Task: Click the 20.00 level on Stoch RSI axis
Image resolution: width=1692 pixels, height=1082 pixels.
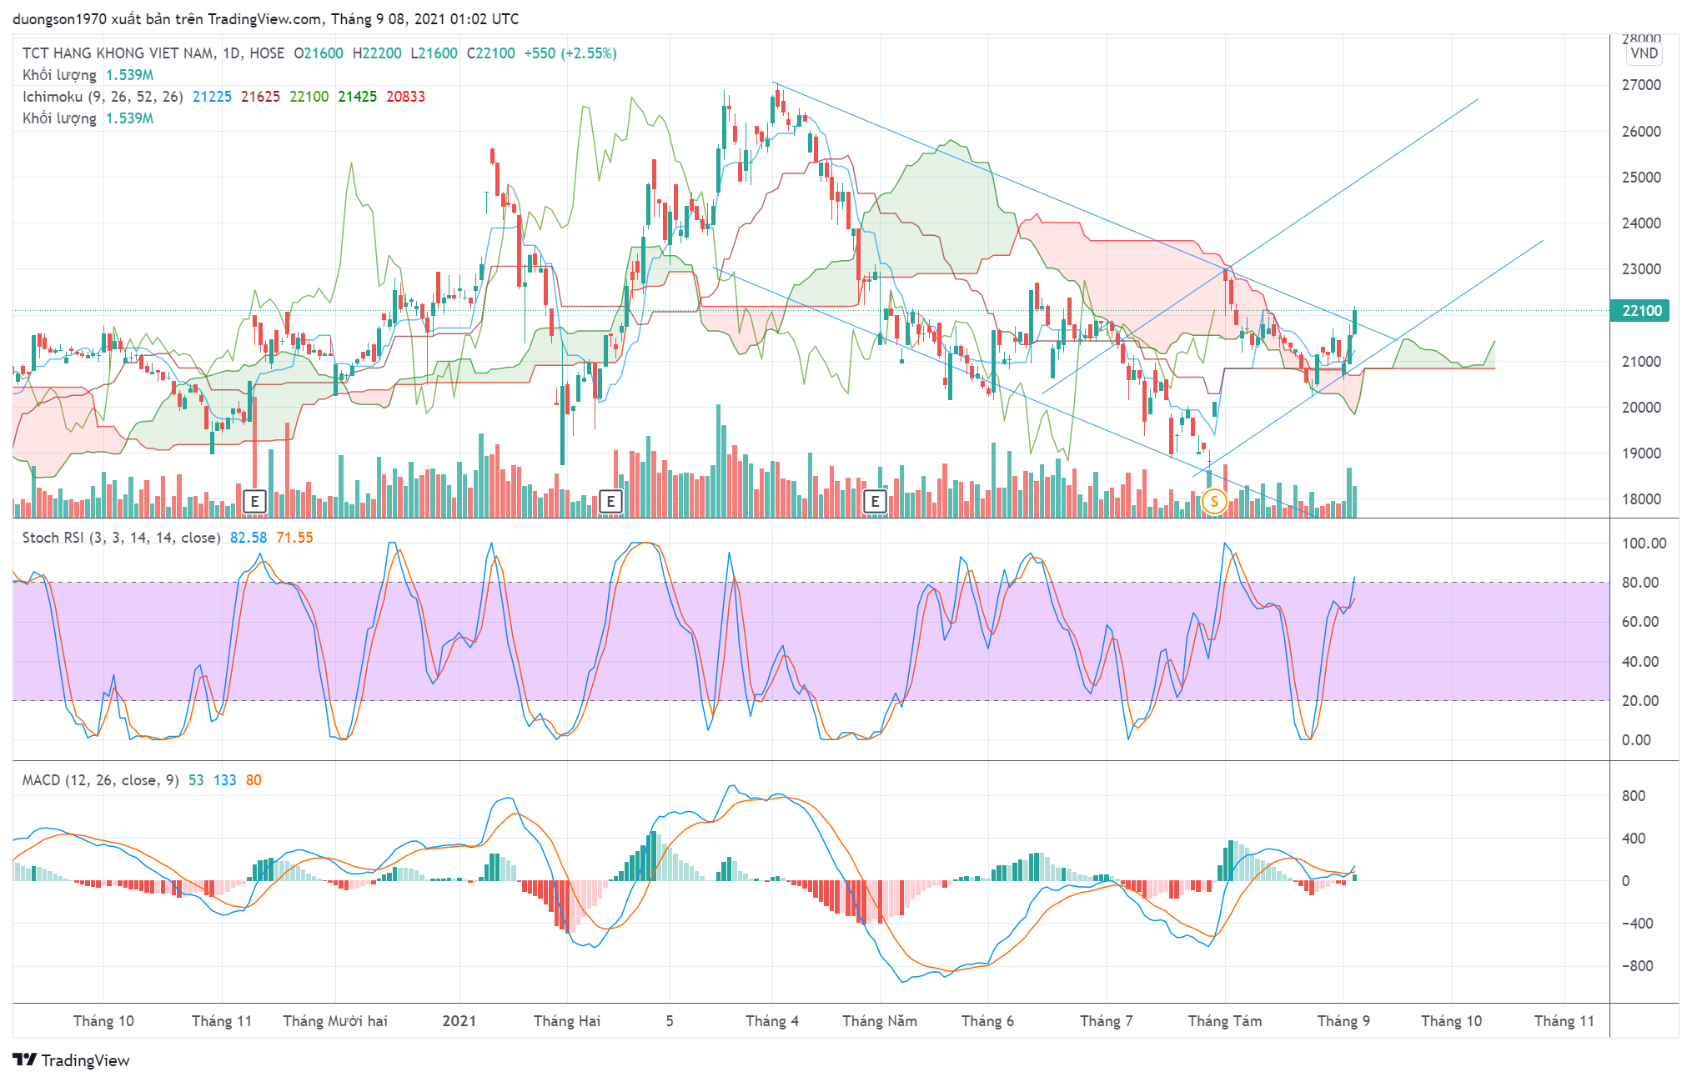Action: click(x=1639, y=701)
